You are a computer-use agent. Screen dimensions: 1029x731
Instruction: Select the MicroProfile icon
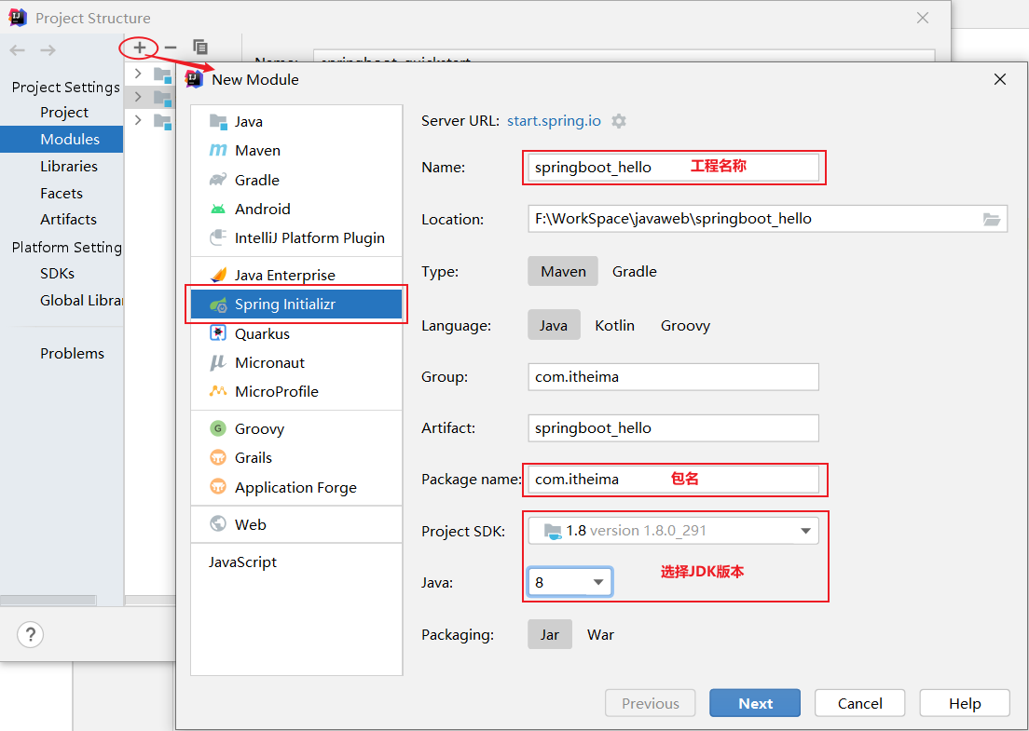pos(218,391)
